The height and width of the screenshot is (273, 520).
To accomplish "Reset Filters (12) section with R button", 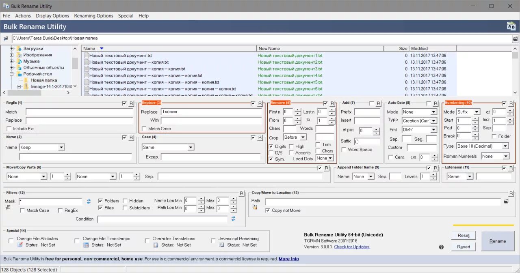I will click(242, 193).
